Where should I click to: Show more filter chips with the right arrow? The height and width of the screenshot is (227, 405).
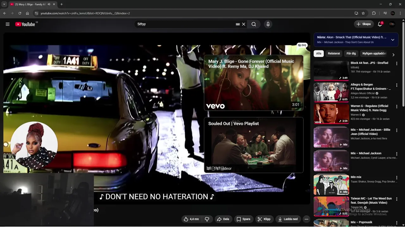tap(393, 55)
